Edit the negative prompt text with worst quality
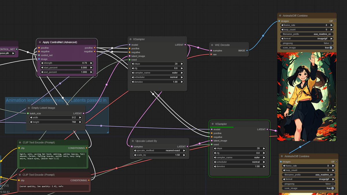Image resolution: width=347 pixels, height=195 pixels. click(x=54, y=188)
